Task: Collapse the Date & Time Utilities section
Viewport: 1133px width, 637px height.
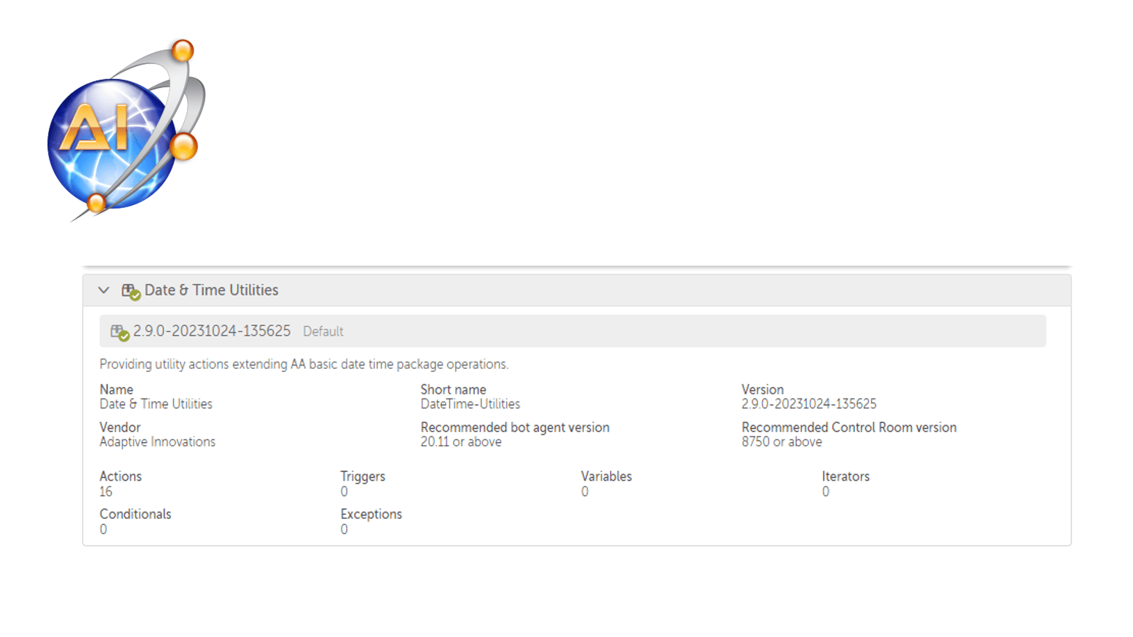Action: tap(104, 290)
